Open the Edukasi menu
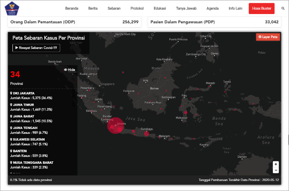289x191 pixels. tap(160, 8)
